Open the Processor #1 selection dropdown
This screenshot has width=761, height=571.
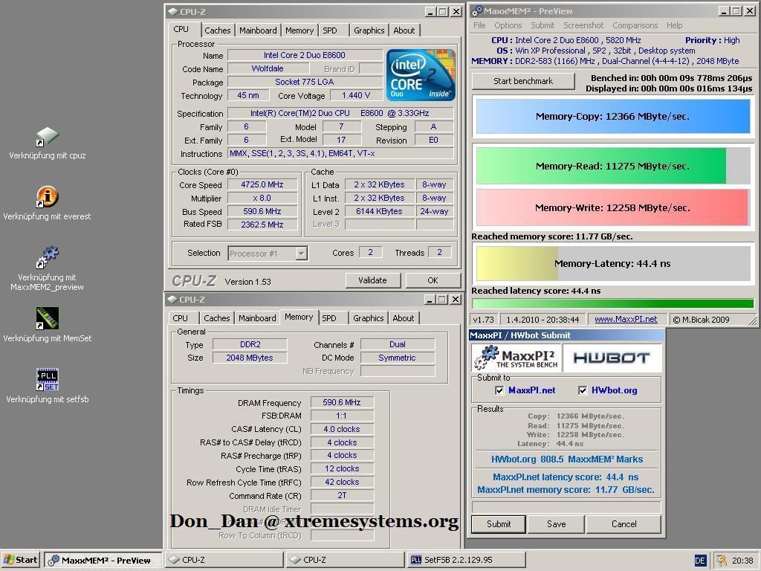[302, 254]
